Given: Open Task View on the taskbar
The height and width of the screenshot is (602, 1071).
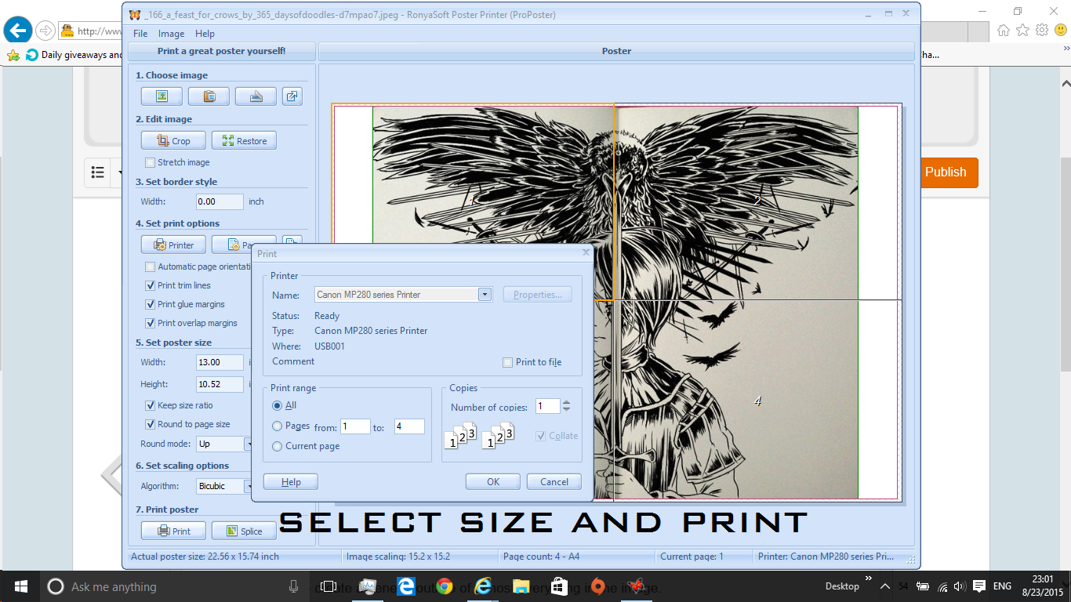Looking at the screenshot, I should [329, 586].
